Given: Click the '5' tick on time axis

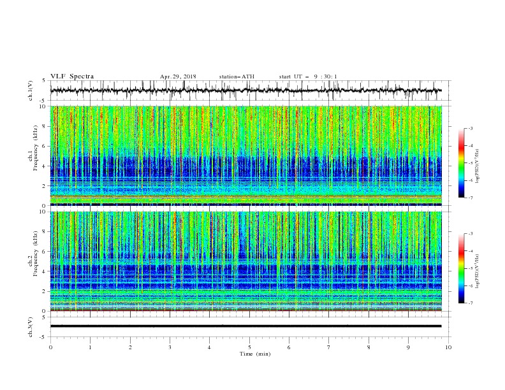Looking at the screenshot, I should [249, 347].
